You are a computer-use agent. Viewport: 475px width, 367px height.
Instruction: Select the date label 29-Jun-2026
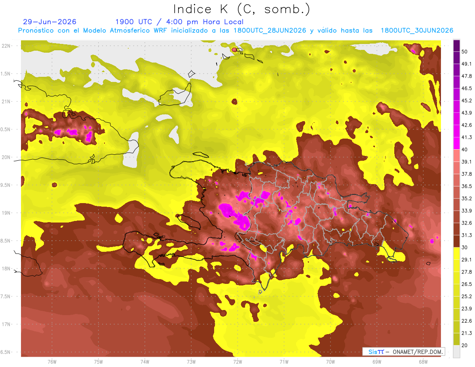[50, 22]
